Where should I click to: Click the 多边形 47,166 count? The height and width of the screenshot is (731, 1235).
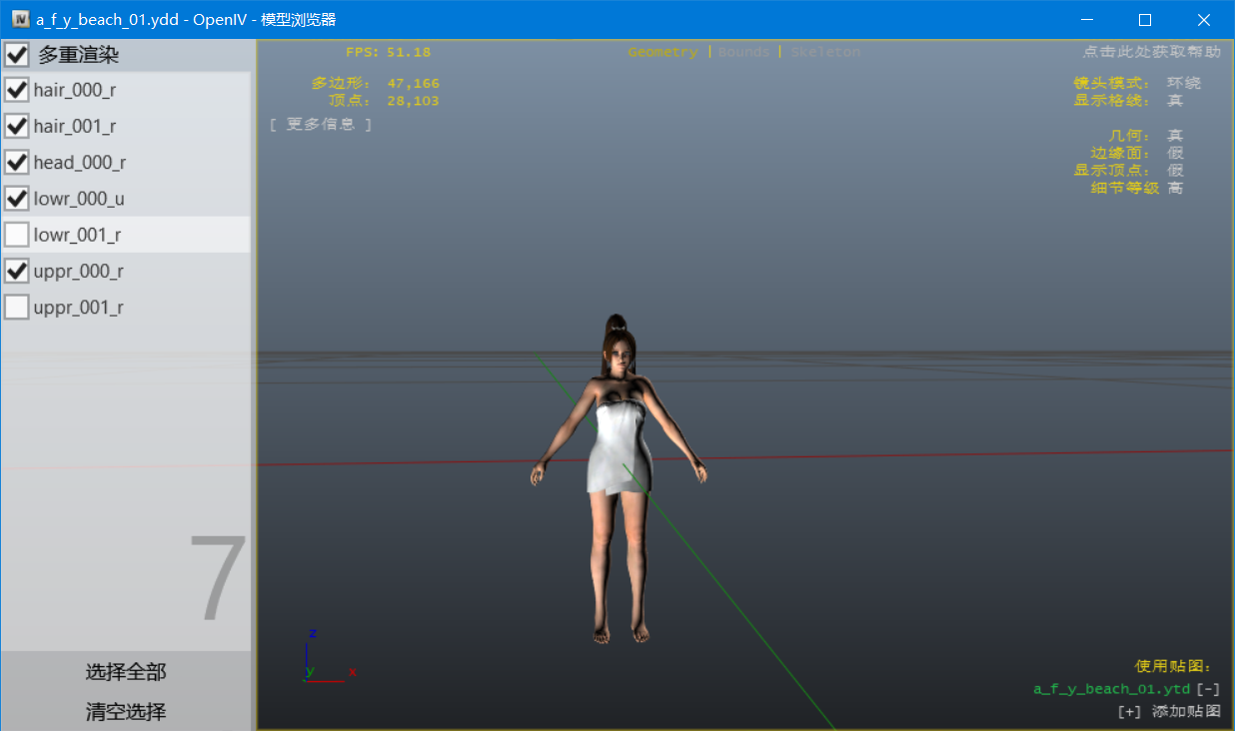click(x=376, y=83)
